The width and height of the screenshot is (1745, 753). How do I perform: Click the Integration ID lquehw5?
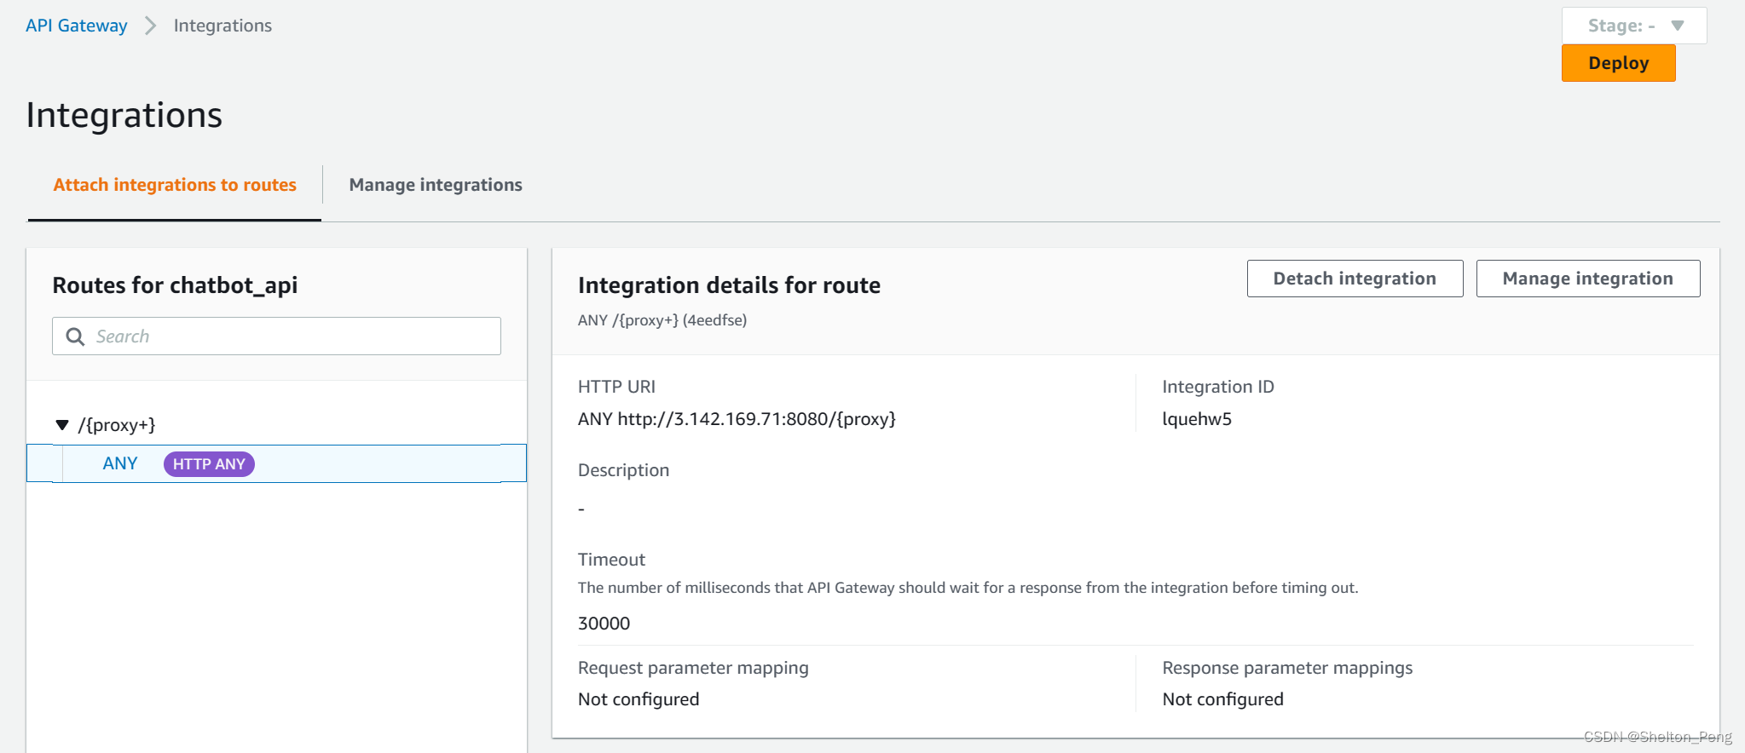[x=1196, y=419]
